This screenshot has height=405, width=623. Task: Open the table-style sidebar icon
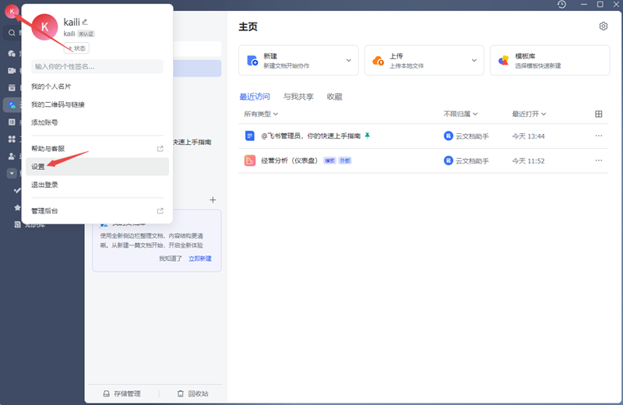12,122
